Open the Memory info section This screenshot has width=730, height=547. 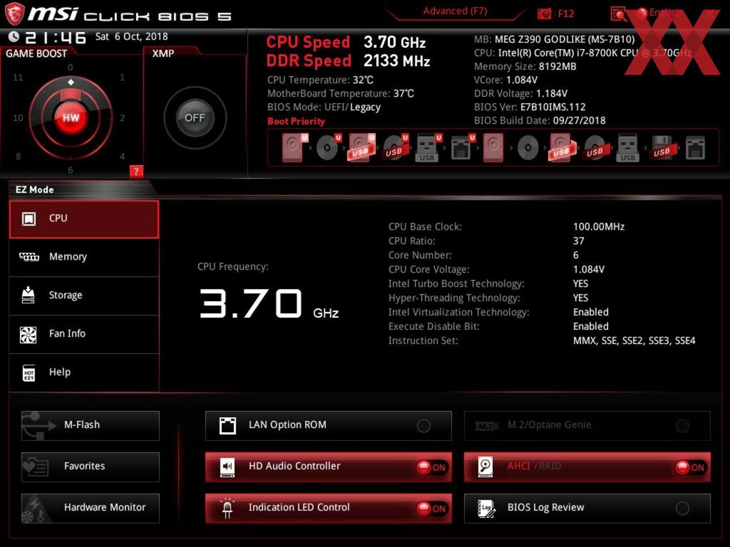84,257
